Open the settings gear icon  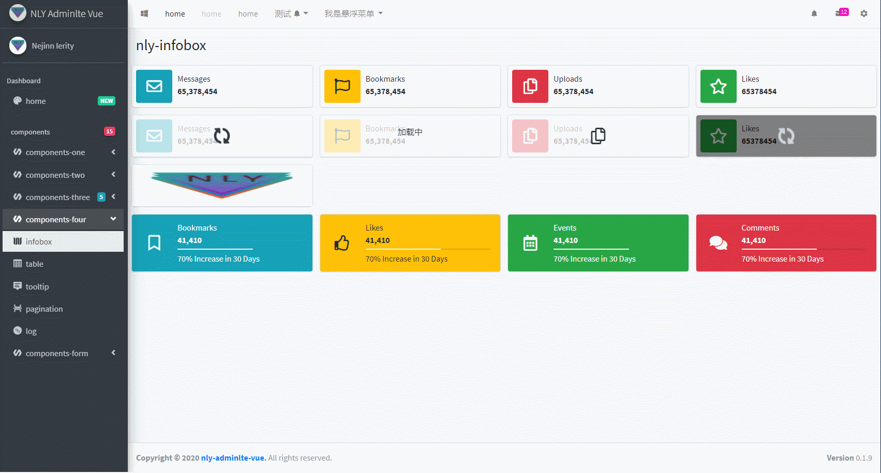click(863, 14)
